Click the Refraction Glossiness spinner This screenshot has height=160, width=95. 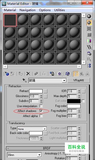(41, 96)
